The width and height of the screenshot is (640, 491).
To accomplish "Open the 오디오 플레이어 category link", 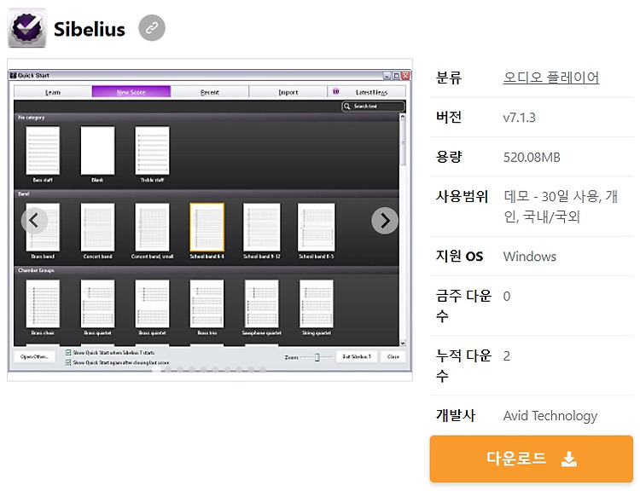I will click(x=550, y=78).
